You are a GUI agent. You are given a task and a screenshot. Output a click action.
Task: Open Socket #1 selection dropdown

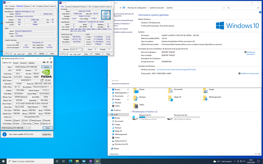[77, 49]
